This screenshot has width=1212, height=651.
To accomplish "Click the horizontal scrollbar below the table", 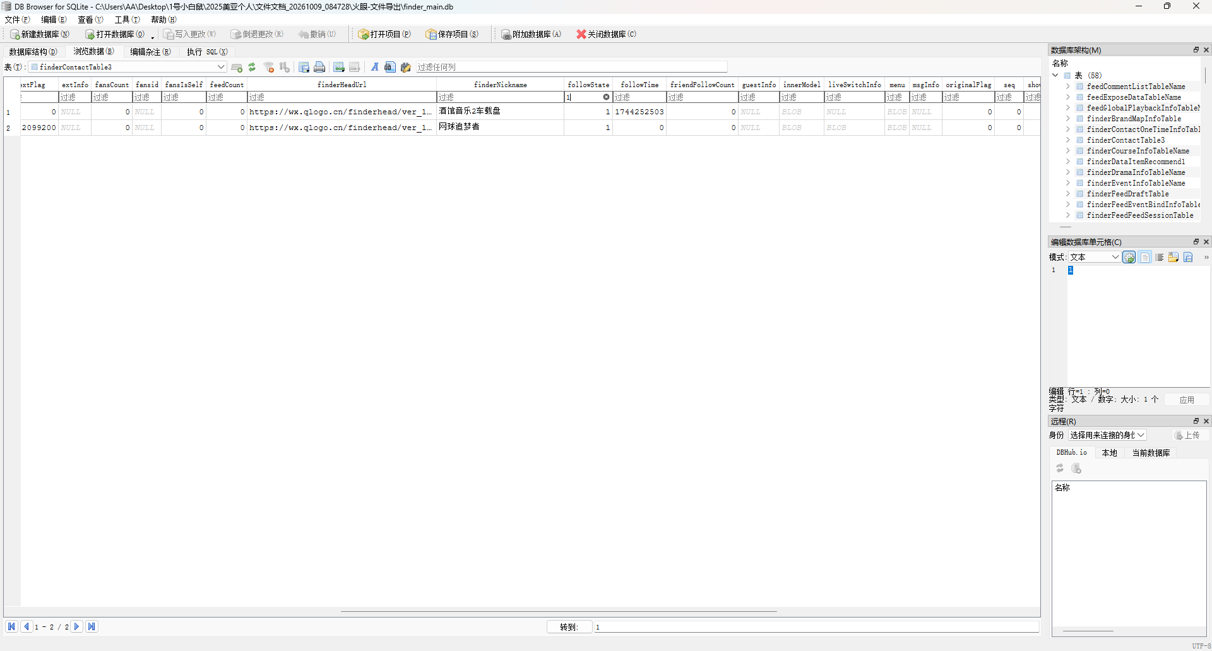I will (559, 611).
